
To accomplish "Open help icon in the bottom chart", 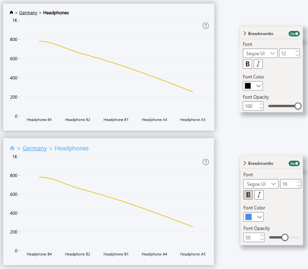I will (x=206, y=162).
